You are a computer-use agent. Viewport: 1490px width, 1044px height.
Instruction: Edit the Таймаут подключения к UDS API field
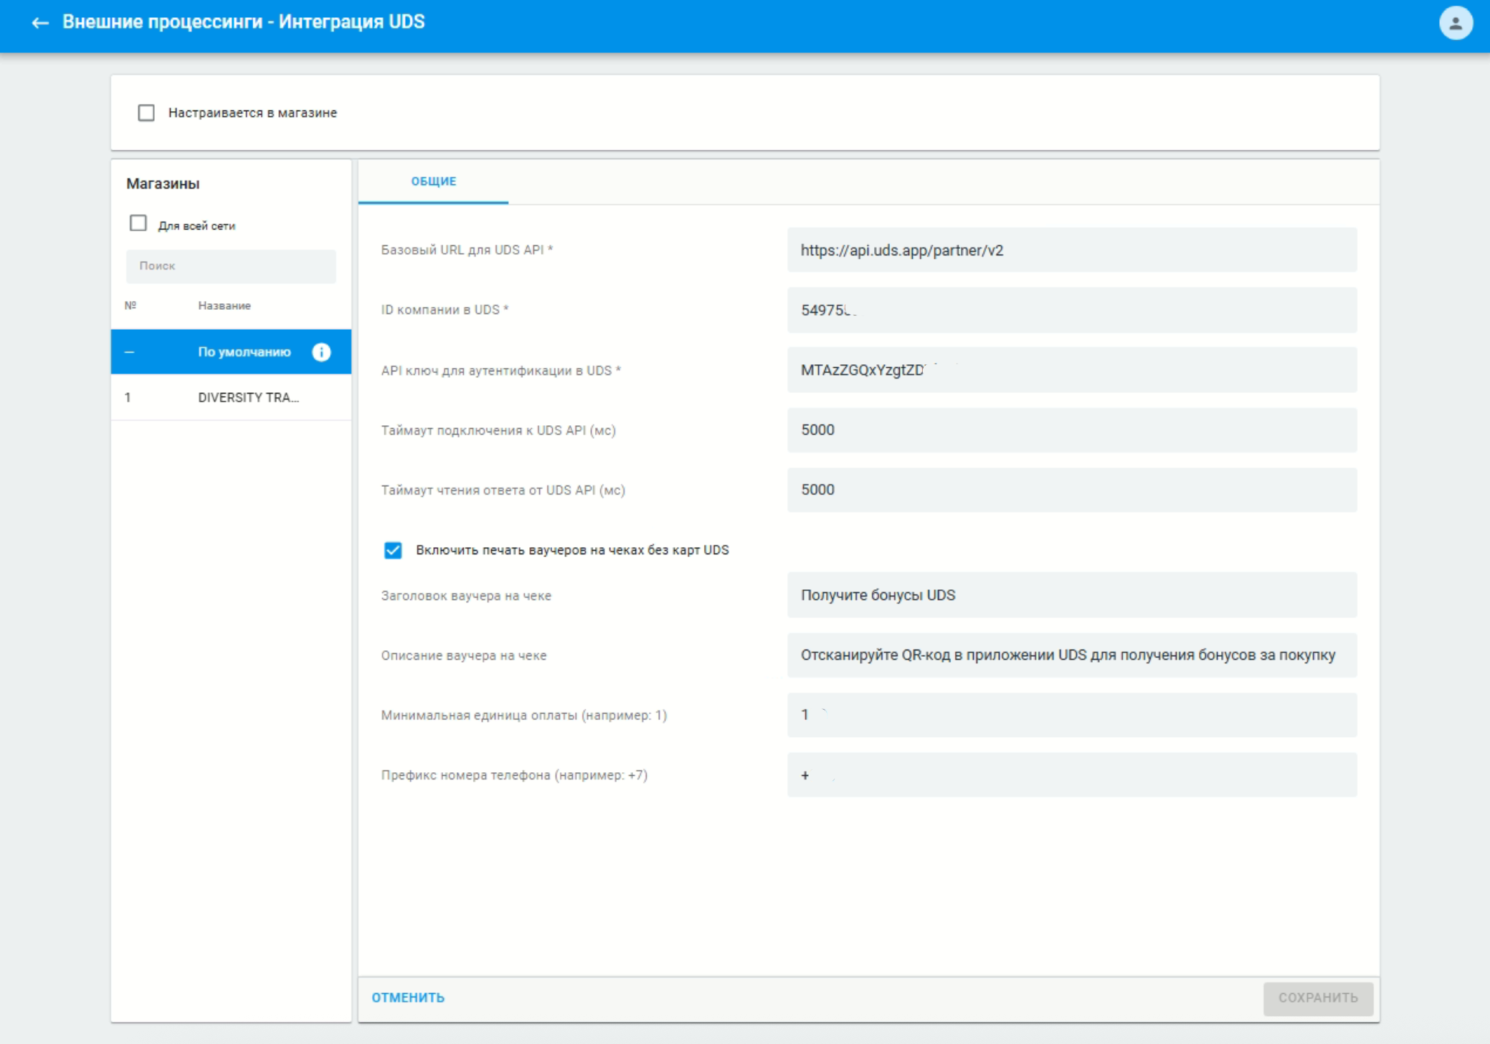[x=1072, y=430]
